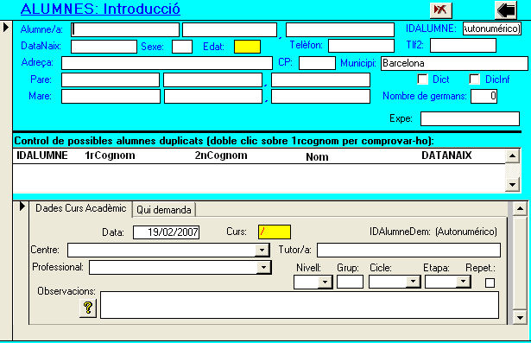Click the Tutor/a input field
The width and height of the screenshot is (531, 343).
pos(408,251)
